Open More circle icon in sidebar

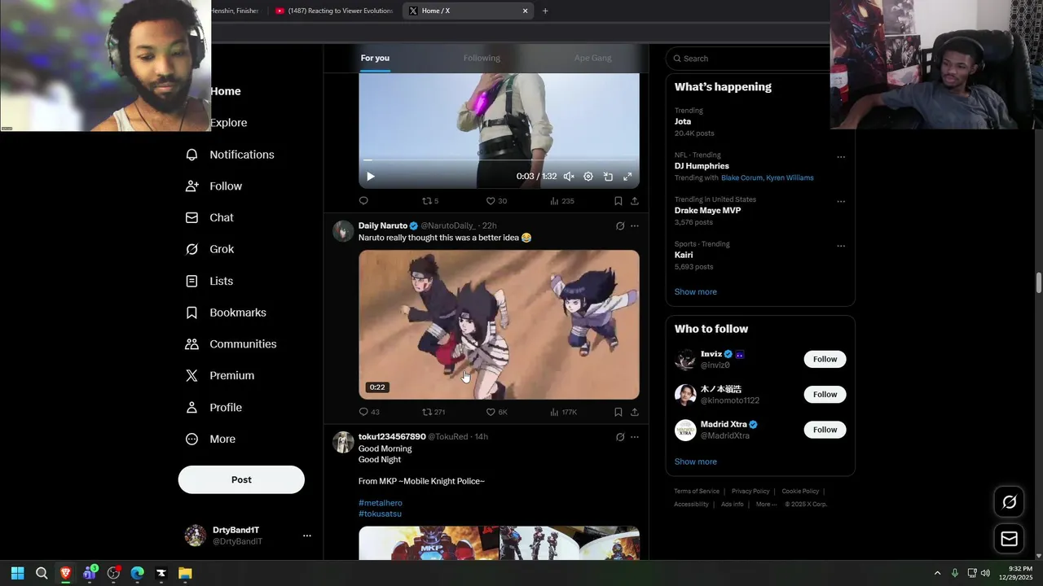(x=191, y=439)
